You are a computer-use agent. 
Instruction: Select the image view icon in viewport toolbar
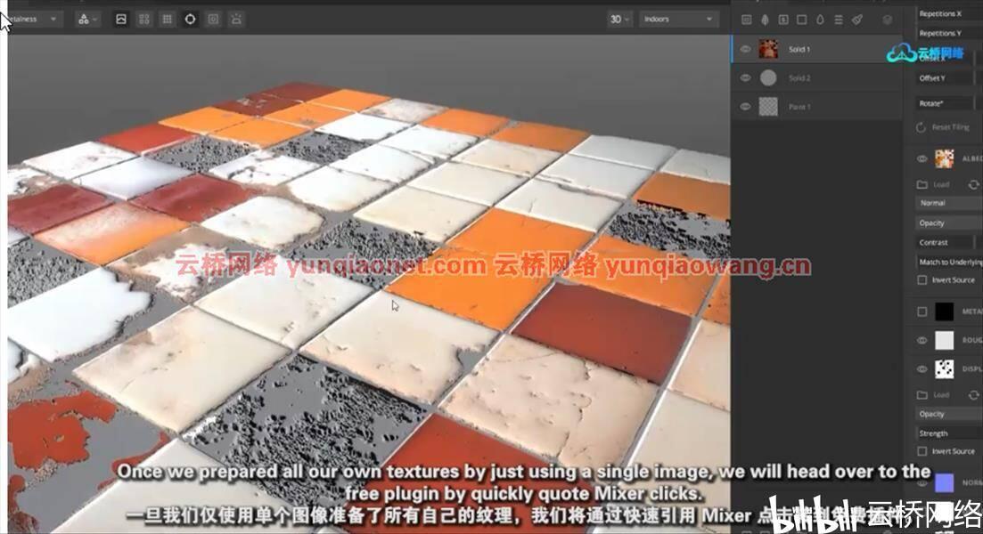tap(121, 20)
